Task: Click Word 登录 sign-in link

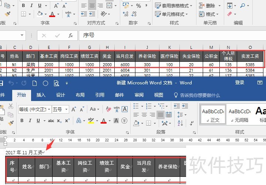Action: (239, 83)
